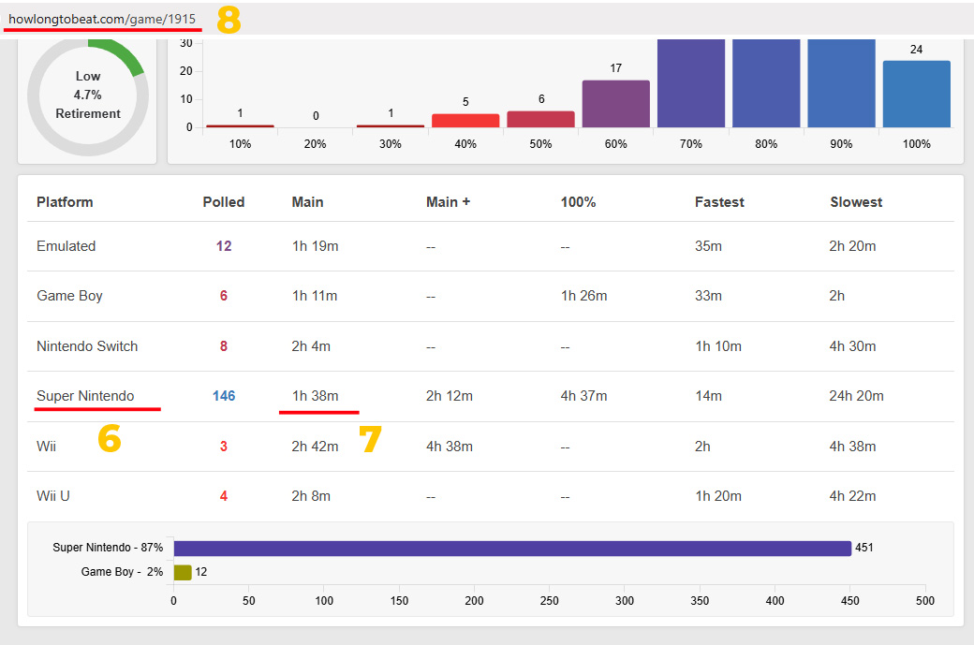The image size is (974, 645).
Task: Click the Slowest column header
Action: (856, 202)
